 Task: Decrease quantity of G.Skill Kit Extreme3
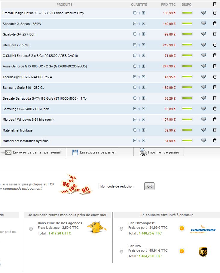[135, 56]
